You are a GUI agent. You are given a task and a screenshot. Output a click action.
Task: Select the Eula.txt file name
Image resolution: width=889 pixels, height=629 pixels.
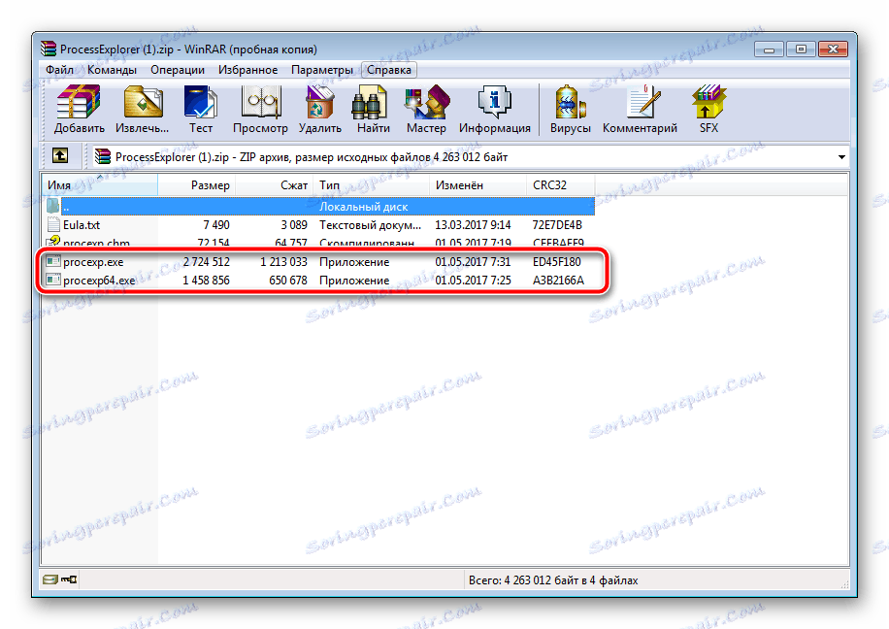coord(82,224)
